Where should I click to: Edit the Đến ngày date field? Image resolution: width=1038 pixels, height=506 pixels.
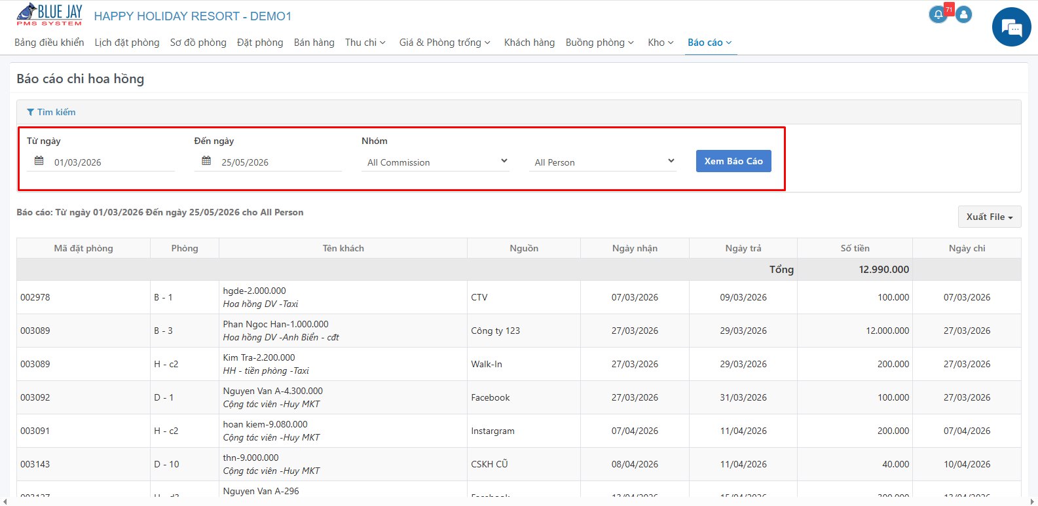point(268,162)
